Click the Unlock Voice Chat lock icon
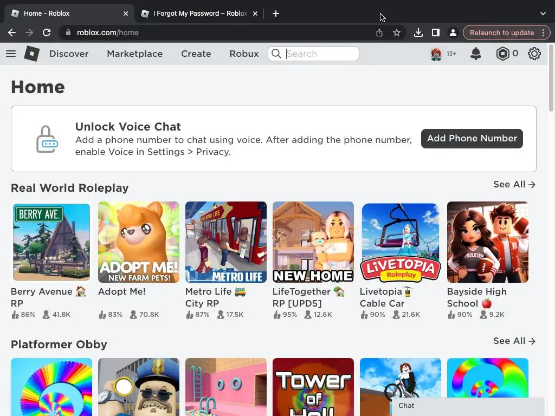The image size is (555, 416). (x=47, y=139)
